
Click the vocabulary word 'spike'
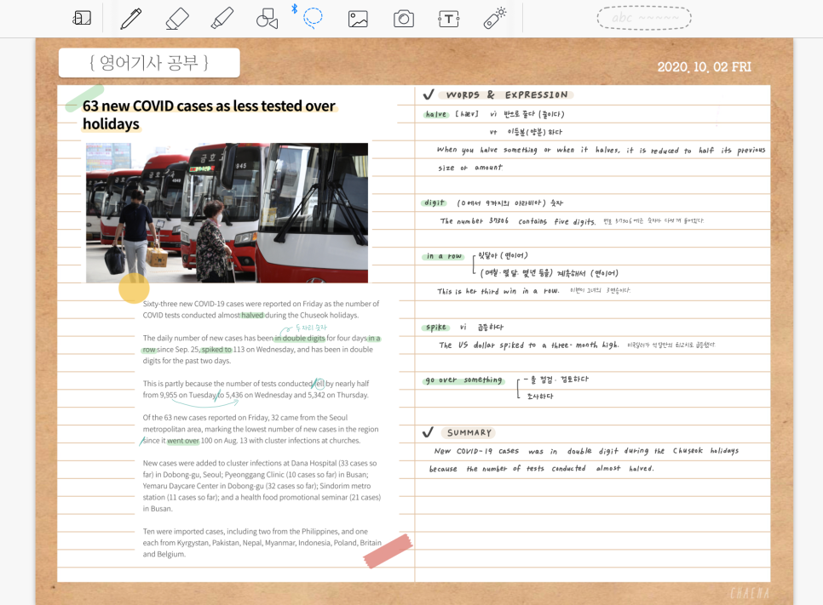(436, 327)
